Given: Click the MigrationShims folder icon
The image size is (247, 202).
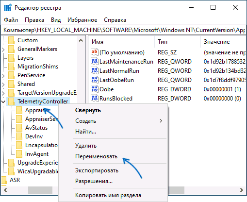Looking at the screenshot, I should pyautogui.click(x=12, y=67).
